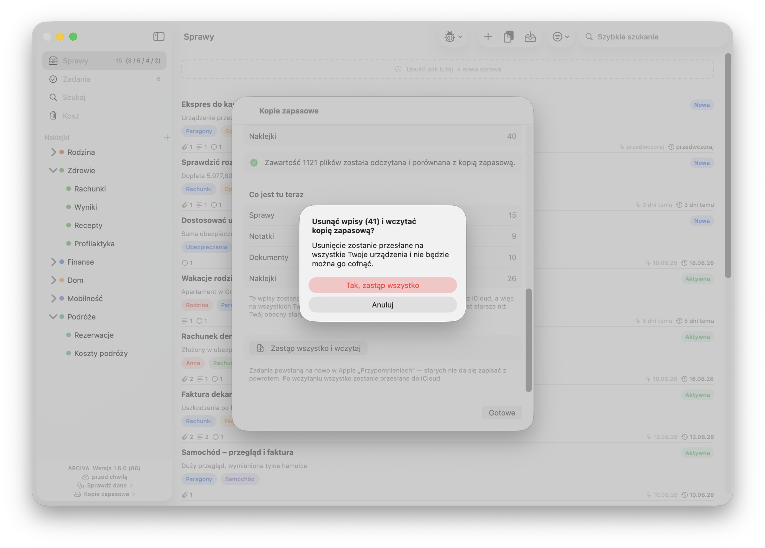Click the green checkmark verification icon
The image size is (765, 548).
[254, 163]
